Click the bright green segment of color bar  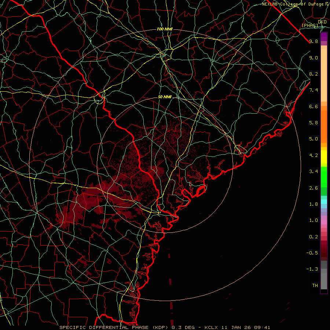(324, 177)
